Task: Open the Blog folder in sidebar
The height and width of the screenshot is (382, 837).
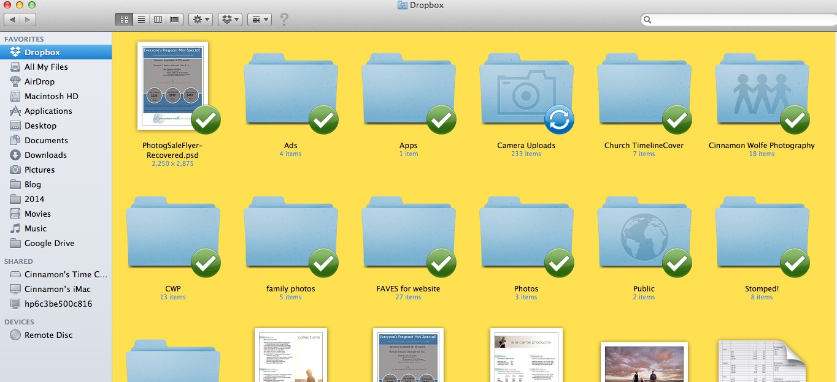Action: point(56,184)
